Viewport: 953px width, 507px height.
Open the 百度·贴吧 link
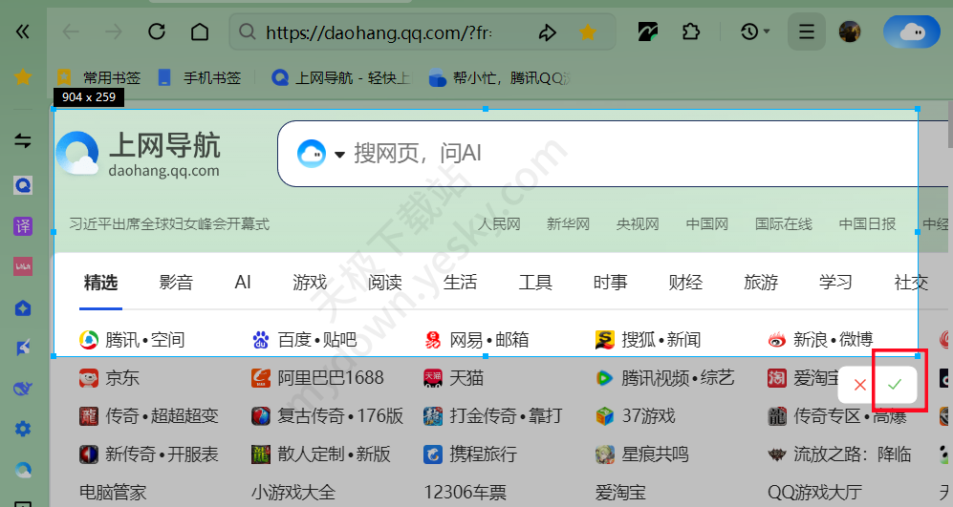pos(305,340)
